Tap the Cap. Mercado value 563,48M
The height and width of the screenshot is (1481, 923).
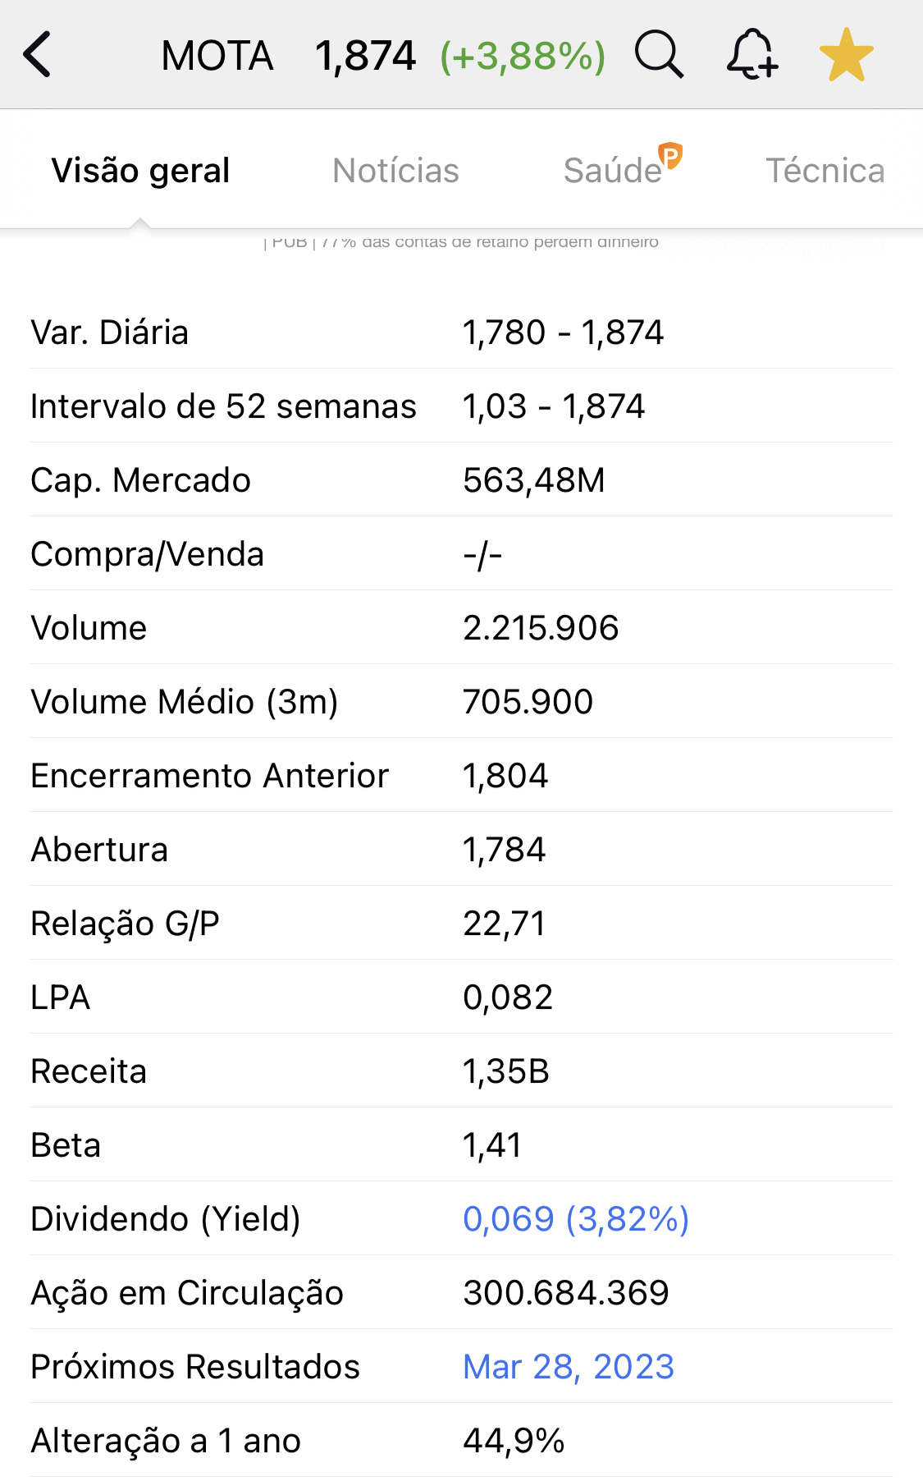click(533, 480)
